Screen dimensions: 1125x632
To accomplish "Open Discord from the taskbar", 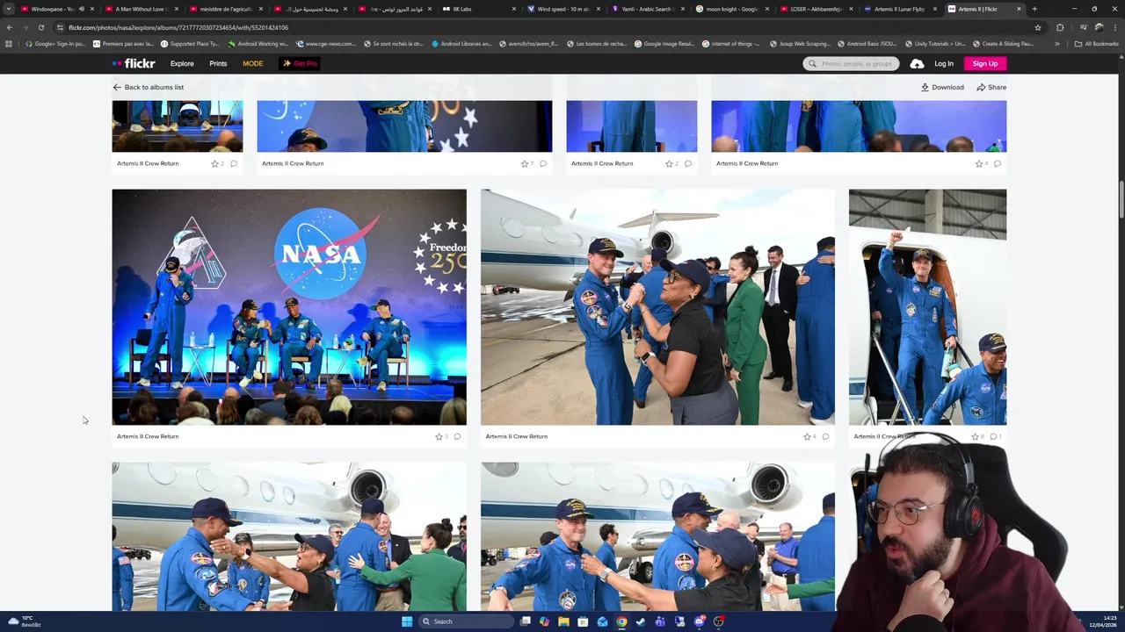I will pyautogui.click(x=699, y=621).
